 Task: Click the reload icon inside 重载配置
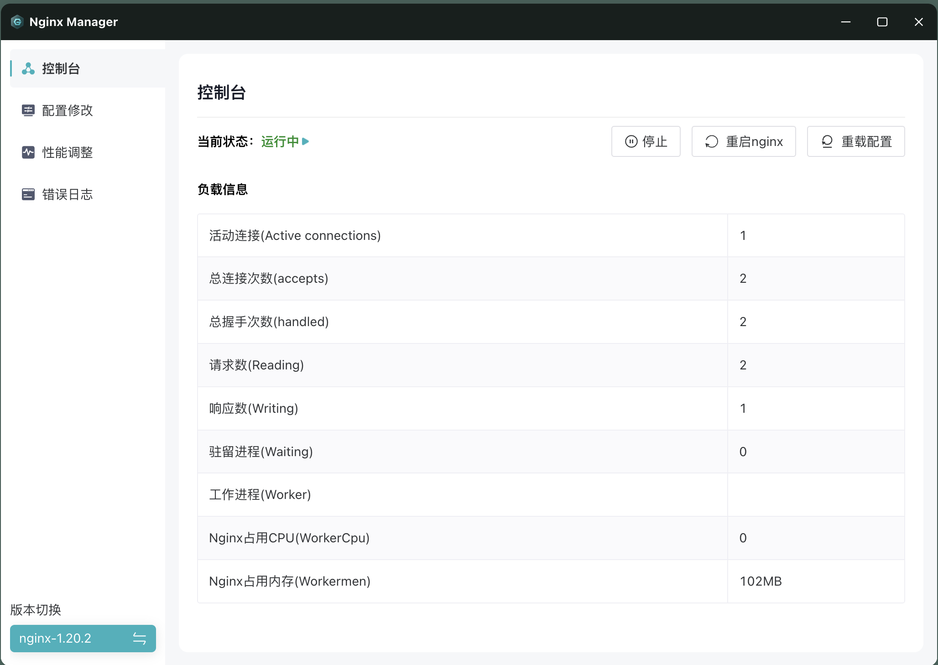pyautogui.click(x=827, y=141)
